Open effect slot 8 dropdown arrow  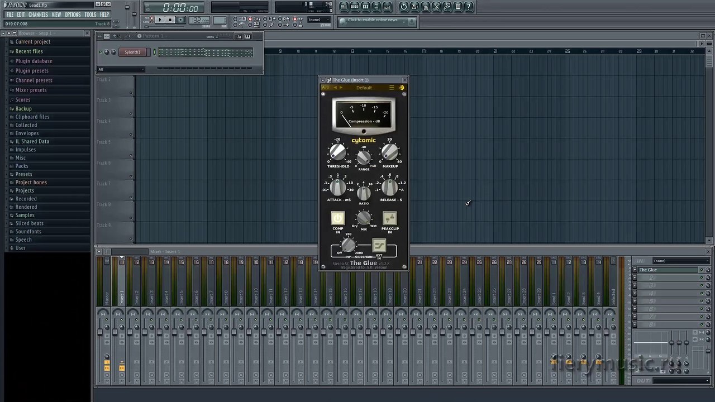635,324
